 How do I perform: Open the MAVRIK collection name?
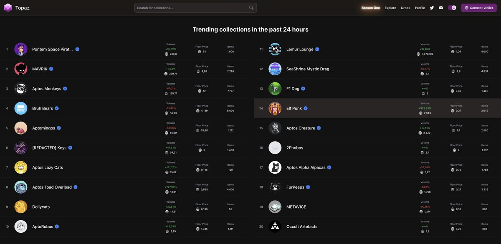pos(40,69)
